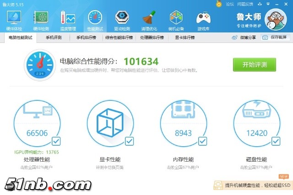Click the graphics card cube circle
The width and height of the screenshot is (293, 195).
coord(110,123)
